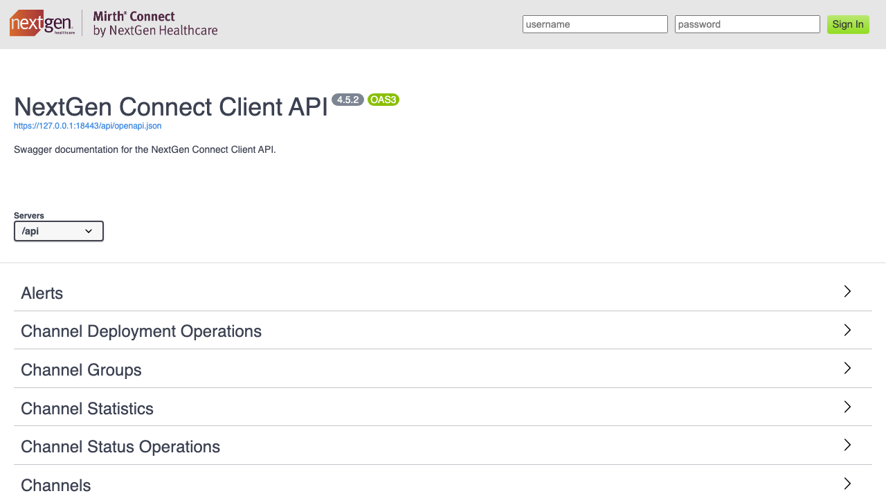Click the Channel Groups title
The image size is (886, 498).
point(81,370)
